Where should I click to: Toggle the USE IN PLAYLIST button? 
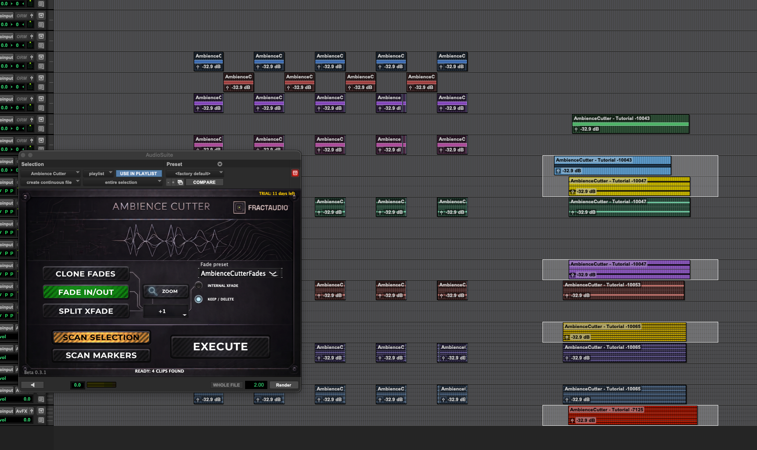click(139, 173)
